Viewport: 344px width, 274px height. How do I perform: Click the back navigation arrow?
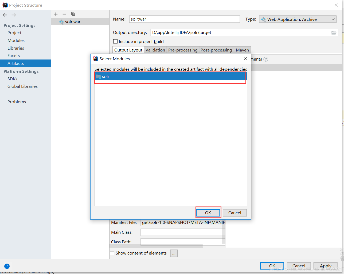(5, 15)
